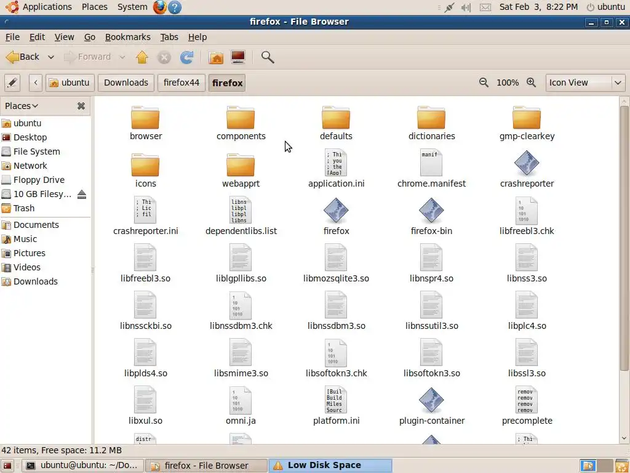Click the Help launcher in top panel
The height and width of the screenshot is (473, 630).
(x=175, y=7)
